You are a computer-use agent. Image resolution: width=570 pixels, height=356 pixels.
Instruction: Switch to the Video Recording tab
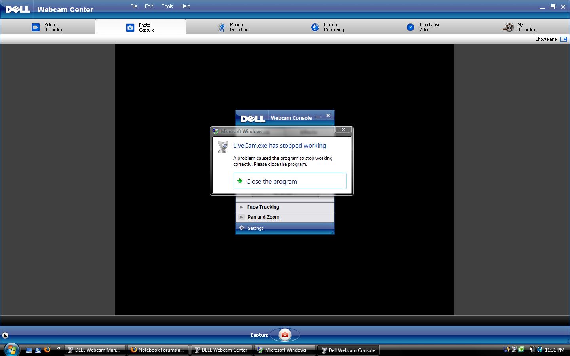[48, 27]
